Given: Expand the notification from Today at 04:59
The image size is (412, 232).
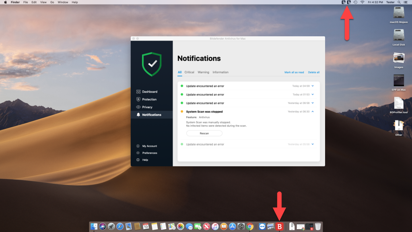Looking at the screenshot, I should pos(313,86).
